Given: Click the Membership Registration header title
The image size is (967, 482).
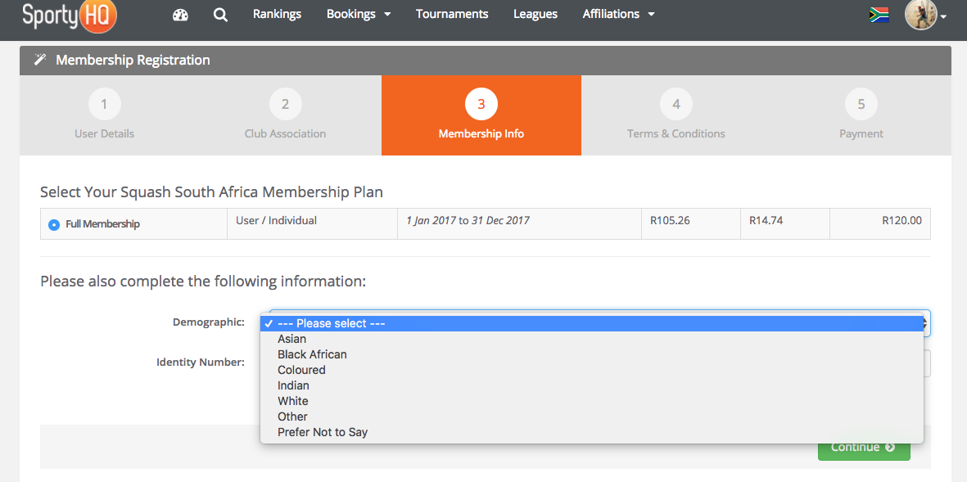Looking at the screenshot, I should pos(133,60).
